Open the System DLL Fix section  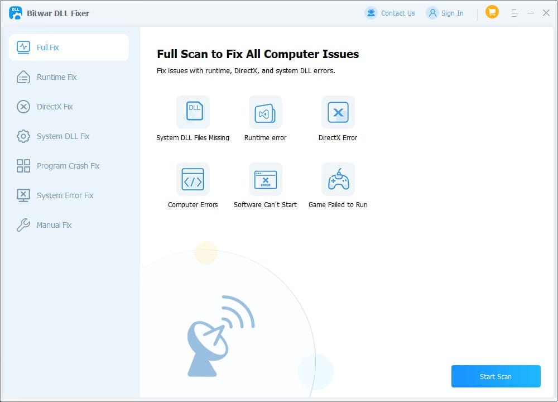point(69,136)
